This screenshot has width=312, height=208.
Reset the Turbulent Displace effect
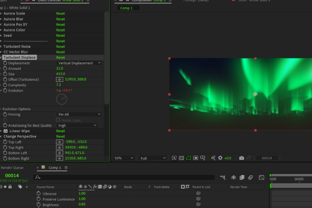click(x=60, y=57)
